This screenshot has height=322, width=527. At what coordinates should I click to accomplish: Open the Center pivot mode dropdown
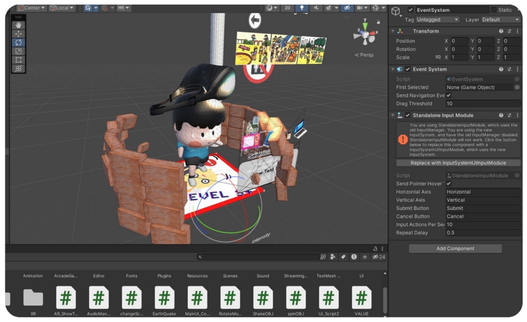tap(32, 8)
